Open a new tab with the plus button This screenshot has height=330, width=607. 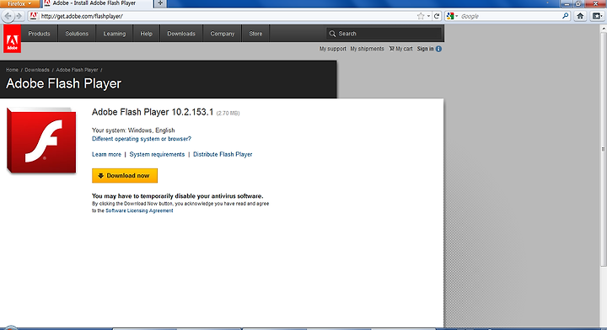coord(160,3)
